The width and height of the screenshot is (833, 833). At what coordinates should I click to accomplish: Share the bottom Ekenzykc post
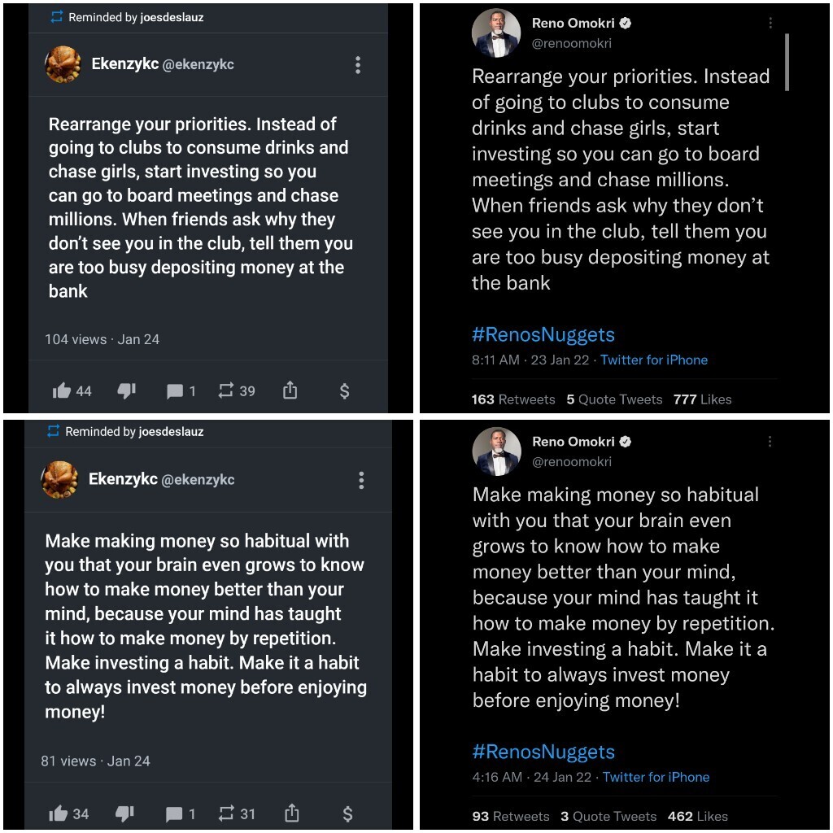click(292, 813)
